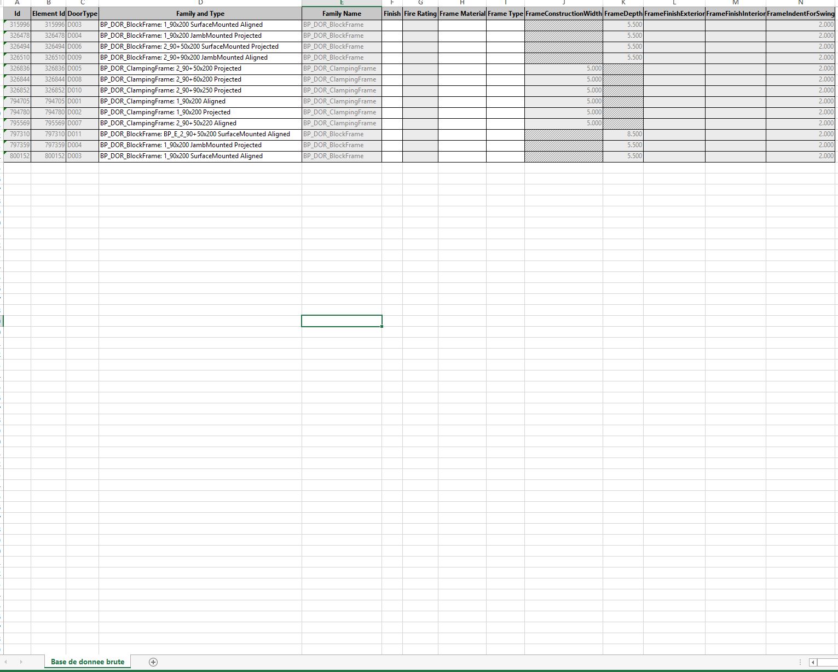Select the 'Finish' header cell
838x672 pixels.
(x=392, y=14)
